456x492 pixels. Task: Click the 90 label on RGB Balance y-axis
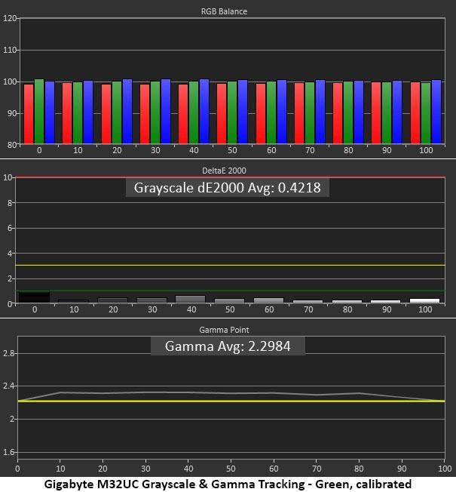tap(12, 113)
